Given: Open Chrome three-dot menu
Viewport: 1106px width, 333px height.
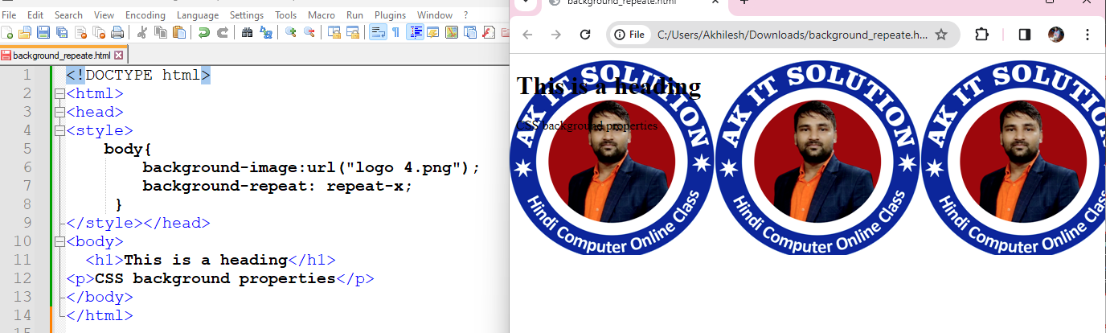Looking at the screenshot, I should coord(1088,35).
